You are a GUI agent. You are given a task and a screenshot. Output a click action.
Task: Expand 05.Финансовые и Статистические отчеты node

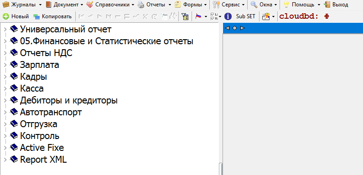[5, 41]
